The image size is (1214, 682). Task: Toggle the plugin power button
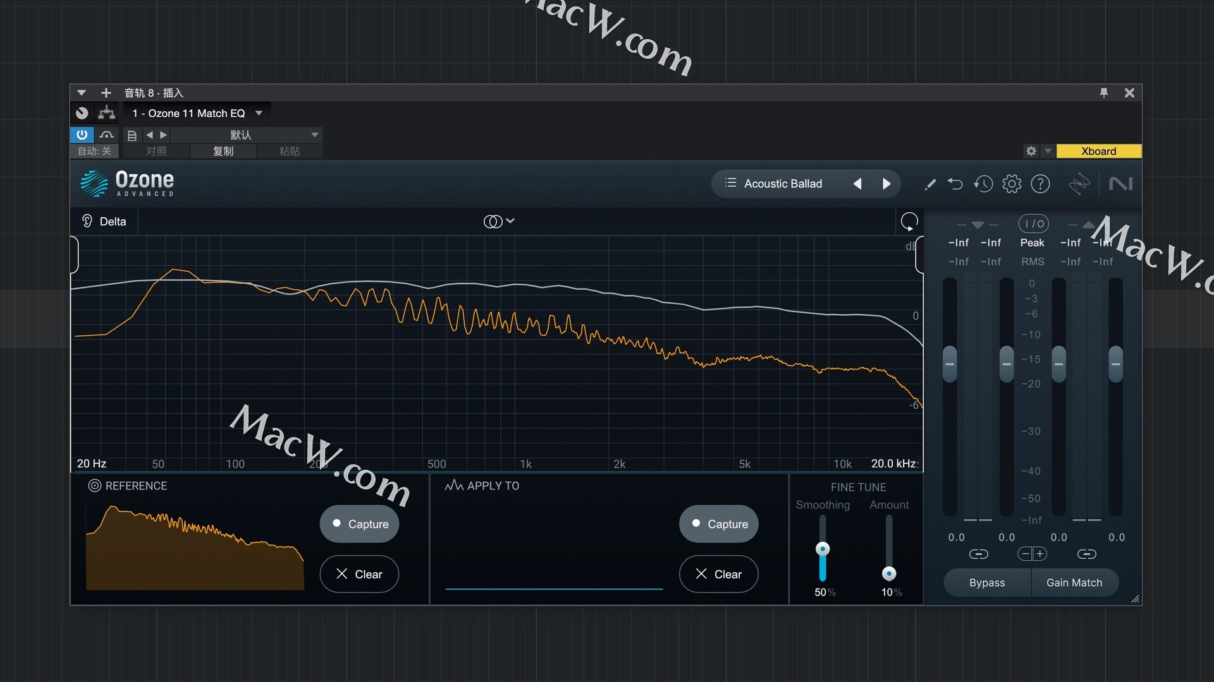(x=82, y=135)
